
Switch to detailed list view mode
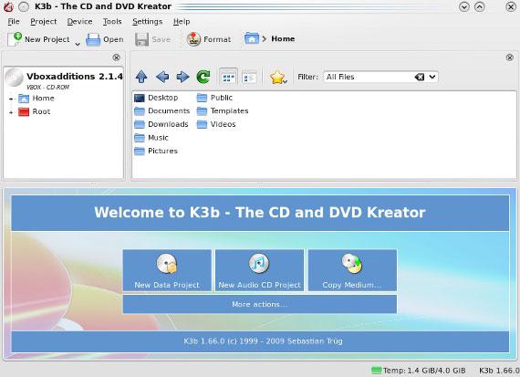click(249, 78)
